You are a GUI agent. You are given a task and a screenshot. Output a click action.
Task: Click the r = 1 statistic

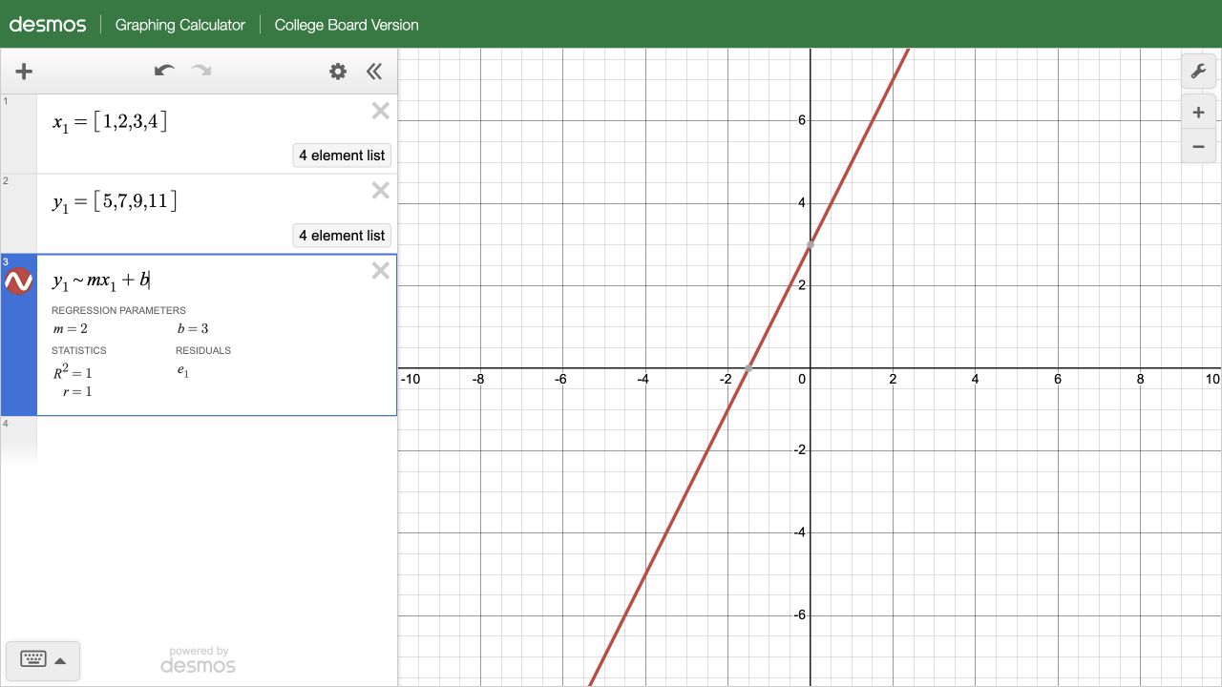77,391
